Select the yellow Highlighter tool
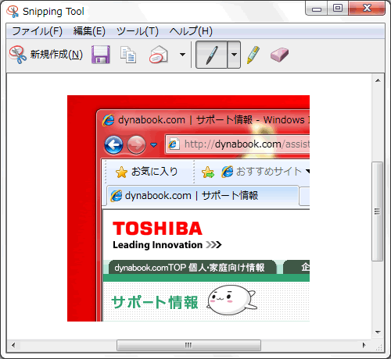Image resolution: width=391 pixels, height=359 pixels. click(x=253, y=55)
